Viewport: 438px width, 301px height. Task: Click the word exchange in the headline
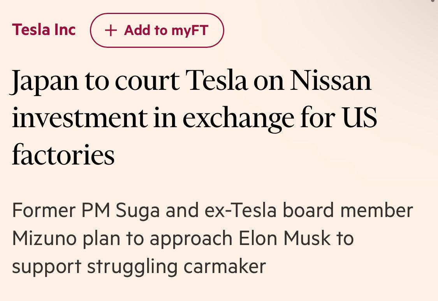click(x=238, y=117)
